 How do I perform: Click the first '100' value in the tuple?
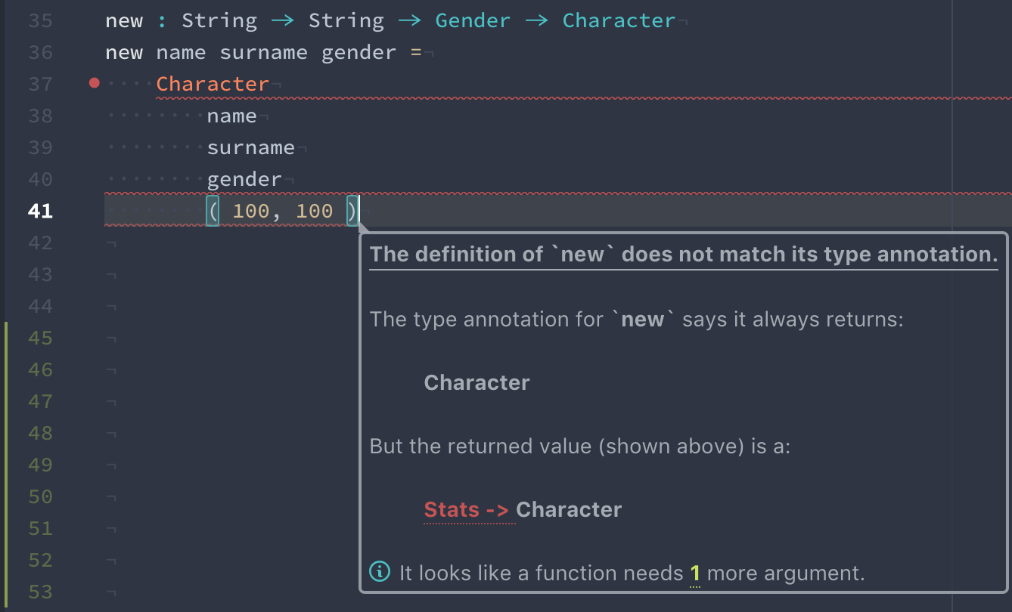coord(250,211)
